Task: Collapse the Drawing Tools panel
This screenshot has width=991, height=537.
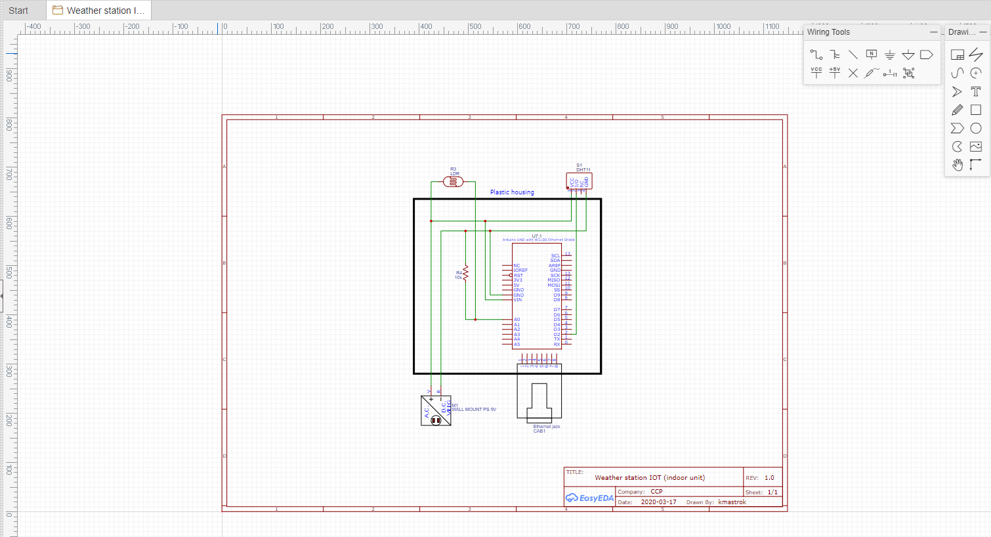Action: [x=983, y=32]
